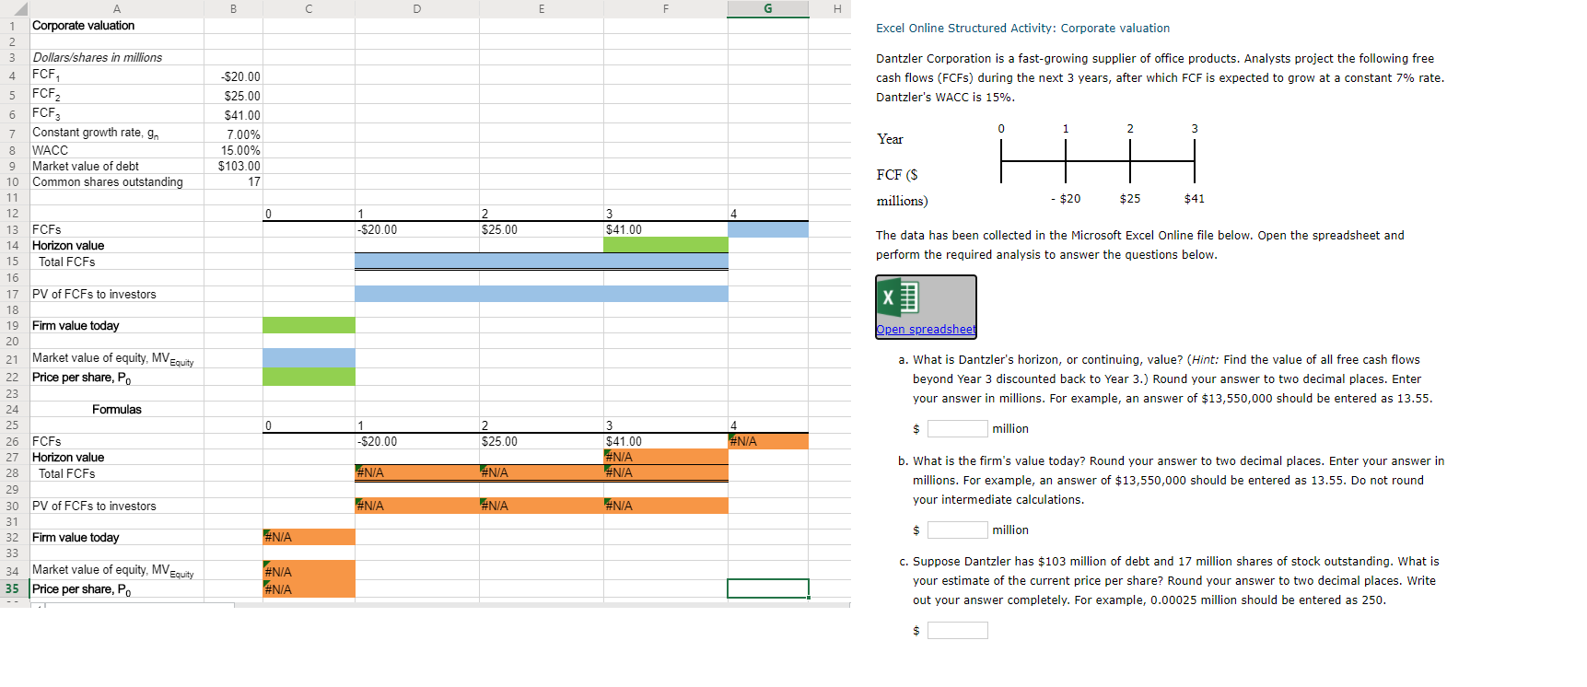1587x687 pixels.
Task: Select the active cell G35
Action: [x=768, y=588]
